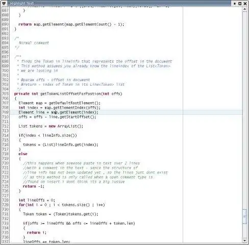
Task: Click 'return -1;' statement
Action: click(34, 186)
